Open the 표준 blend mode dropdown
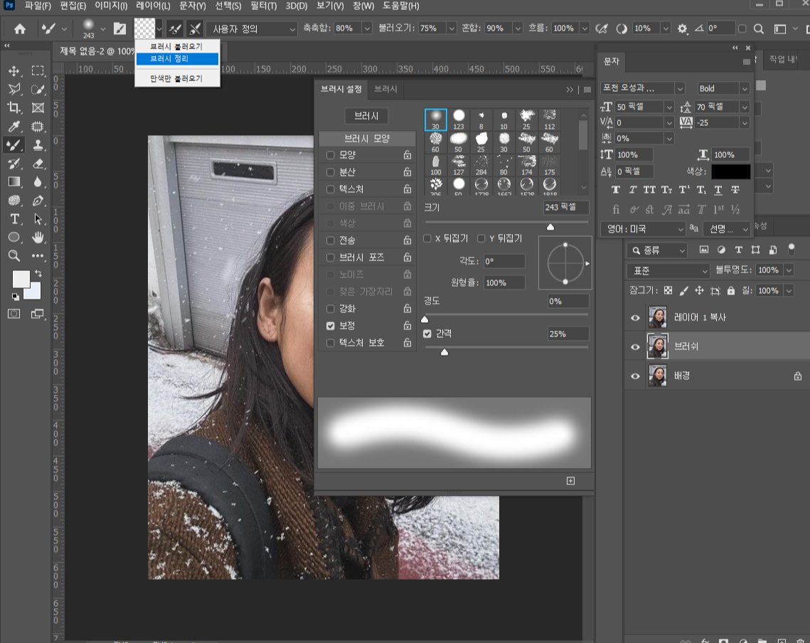This screenshot has width=810, height=643. pyautogui.click(x=668, y=271)
